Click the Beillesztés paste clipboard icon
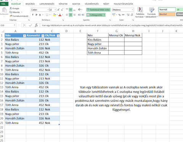Viewport: 183px width, 142px height. coord(4,10)
